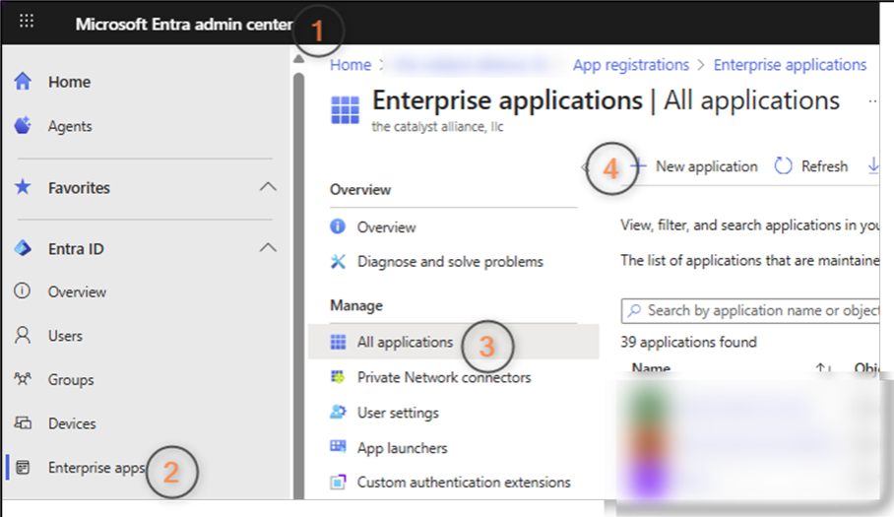Open Agents from the left sidebar
The height and width of the screenshot is (517, 894).
[x=69, y=126]
